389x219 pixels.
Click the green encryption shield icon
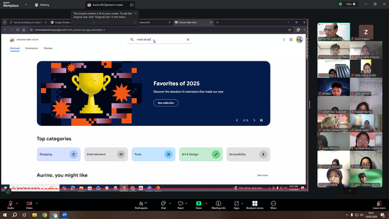pos(340,4)
